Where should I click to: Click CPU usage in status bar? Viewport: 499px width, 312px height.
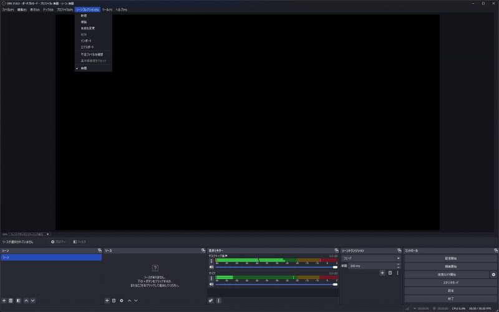(x=458, y=308)
